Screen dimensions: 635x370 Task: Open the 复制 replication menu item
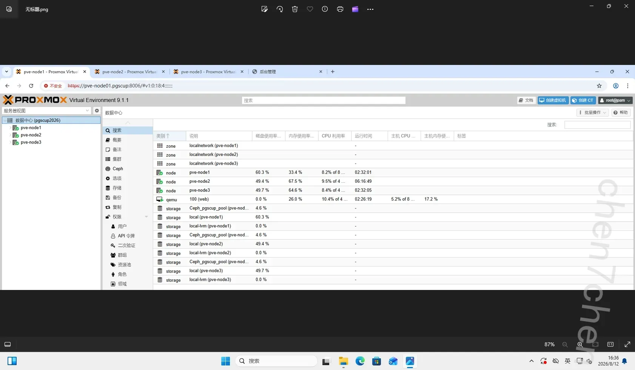tap(128, 207)
